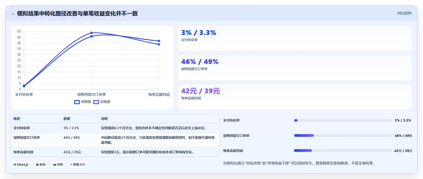Click the 3% / 3.3% data card
The width and height of the screenshot is (423, 179).
(x=295, y=38)
